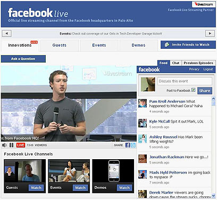Mute the live video with speaker icon
Screen dimensions: 217x200
pyautogui.click(x=4, y=145)
